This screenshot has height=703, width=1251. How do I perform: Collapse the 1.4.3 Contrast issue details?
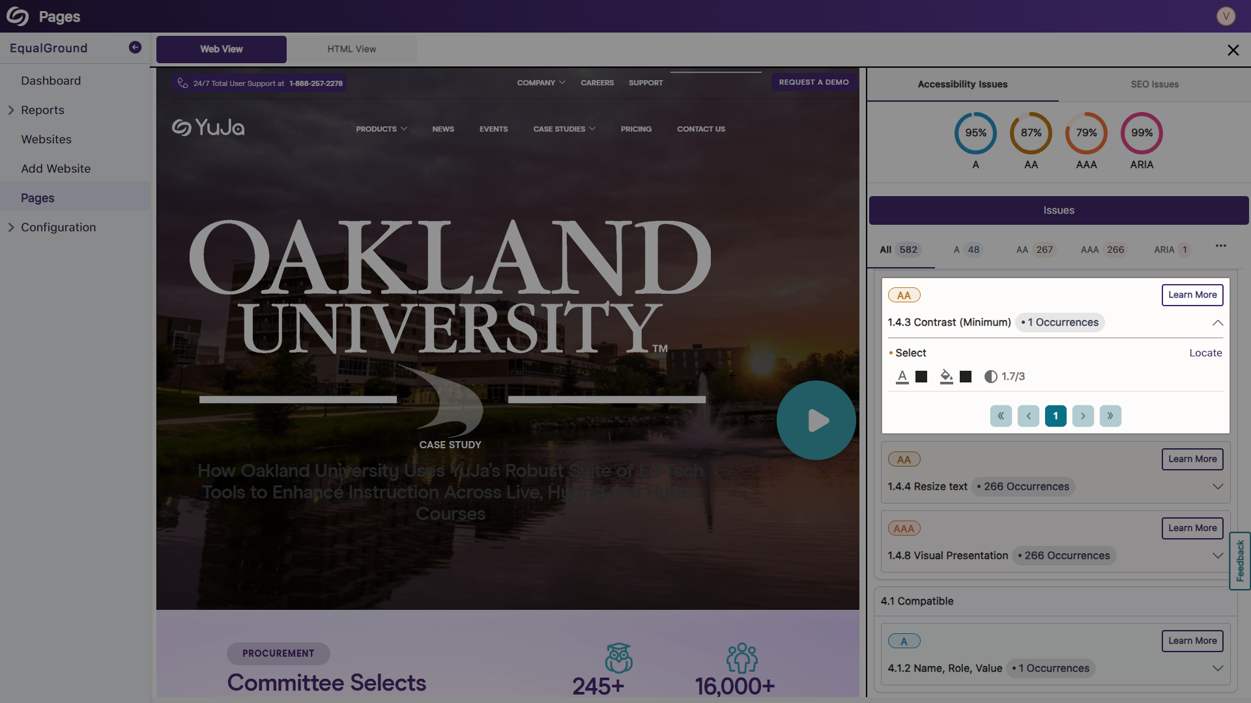coord(1218,323)
